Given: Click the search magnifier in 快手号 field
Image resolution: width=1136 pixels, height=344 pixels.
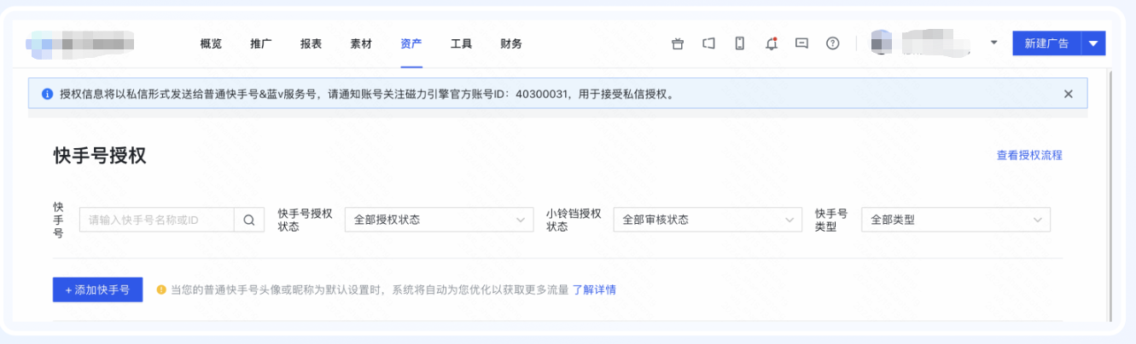Looking at the screenshot, I should [x=248, y=220].
